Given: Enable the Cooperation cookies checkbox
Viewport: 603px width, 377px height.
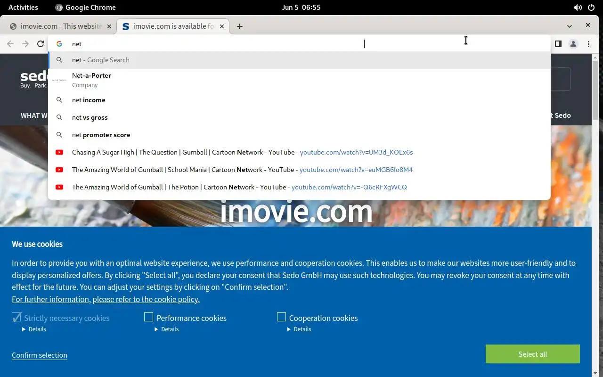Looking at the screenshot, I should pos(281,317).
